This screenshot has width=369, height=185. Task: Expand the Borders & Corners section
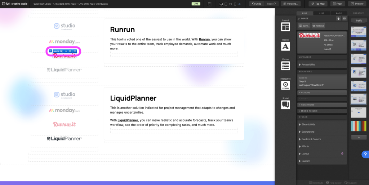[x=311, y=139]
